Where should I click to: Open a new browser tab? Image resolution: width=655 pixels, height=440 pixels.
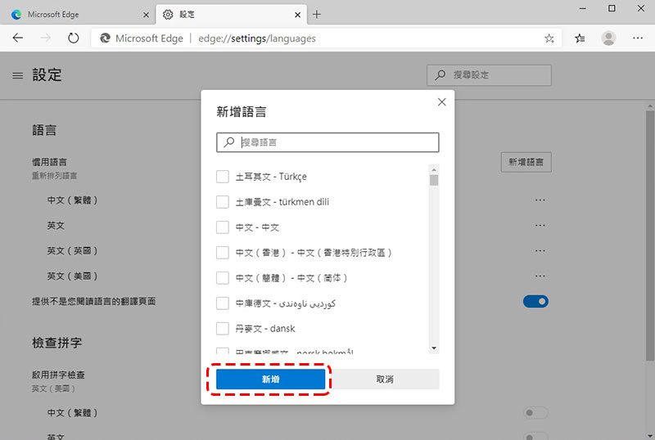[318, 14]
